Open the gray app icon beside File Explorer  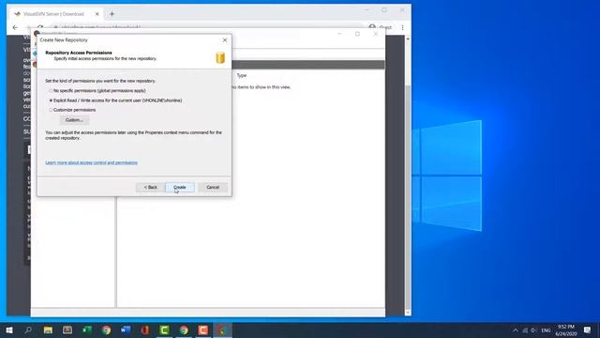click(x=67, y=330)
